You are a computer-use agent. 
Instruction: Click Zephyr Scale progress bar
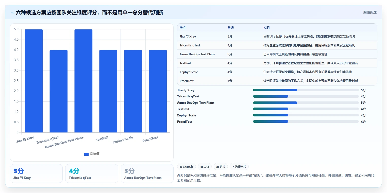(x=306, y=115)
